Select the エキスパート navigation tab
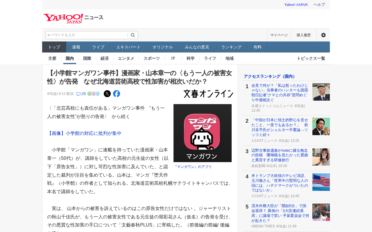Image resolution: width=372 pixels, height=232 pixels. [x=128, y=47]
